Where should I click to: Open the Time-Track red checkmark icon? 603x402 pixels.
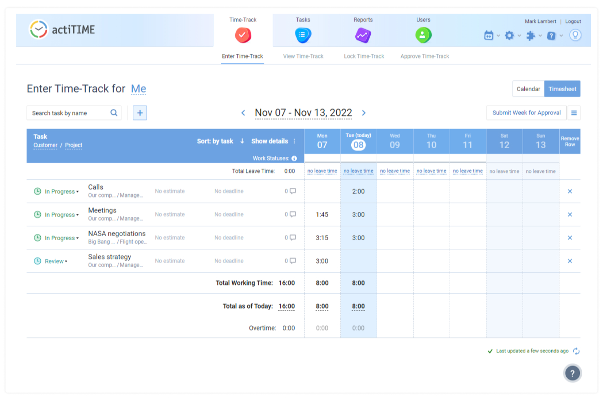[x=243, y=35]
